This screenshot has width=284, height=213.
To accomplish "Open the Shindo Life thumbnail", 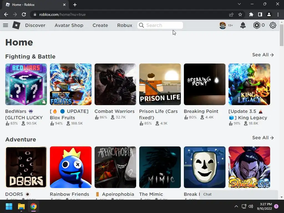I will pos(249,167).
